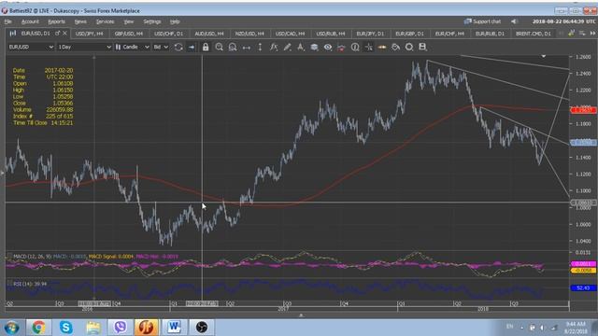Click the info circle toolbar icon
Viewport: 598px width, 336px height.
click(355, 47)
